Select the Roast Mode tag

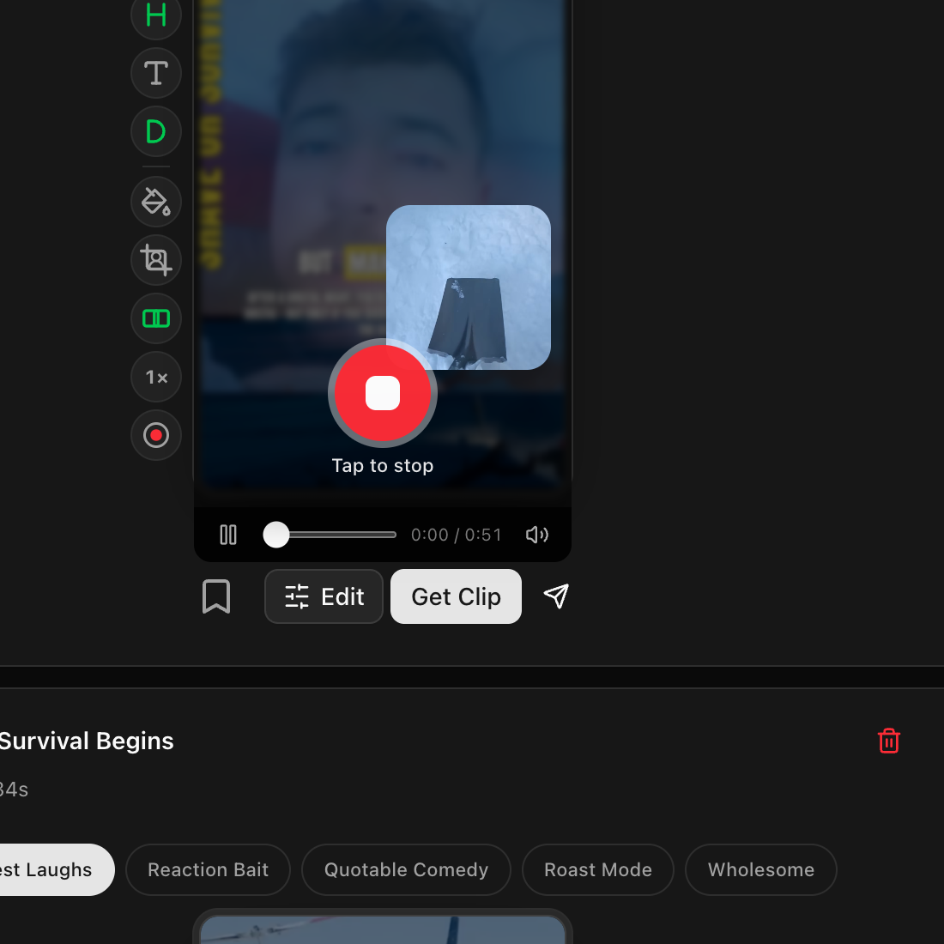(598, 869)
